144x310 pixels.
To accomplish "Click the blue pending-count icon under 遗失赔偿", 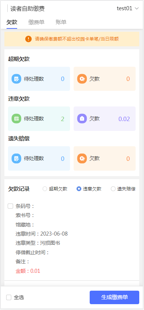I will [16, 158].
